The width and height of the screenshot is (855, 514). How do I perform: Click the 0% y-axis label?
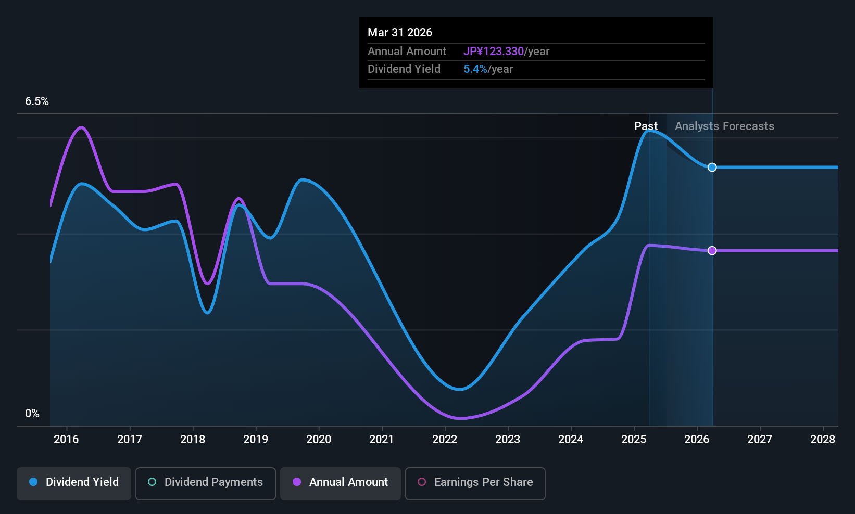32,414
